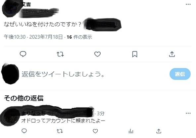
Task: Click the reply icon on the main tweet
Action: (23, 54)
